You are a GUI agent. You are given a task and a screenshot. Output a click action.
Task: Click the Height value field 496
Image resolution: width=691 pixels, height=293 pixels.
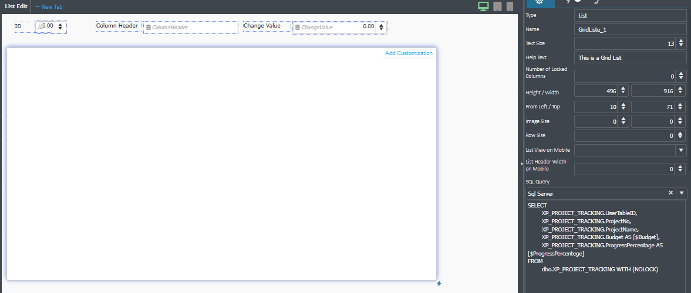tap(596, 91)
